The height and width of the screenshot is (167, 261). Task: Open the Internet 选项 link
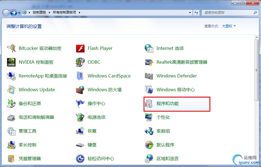(170, 48)
